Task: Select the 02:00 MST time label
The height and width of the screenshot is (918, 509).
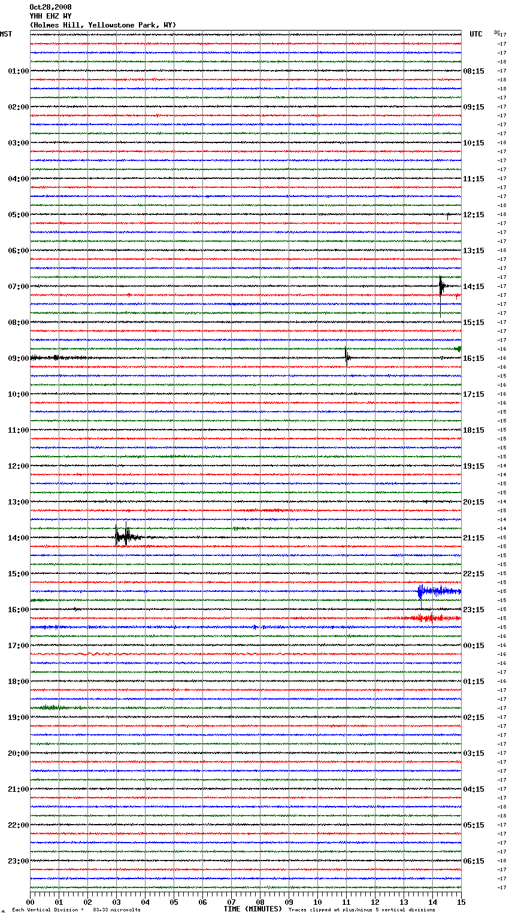Action: pos(18,107)
